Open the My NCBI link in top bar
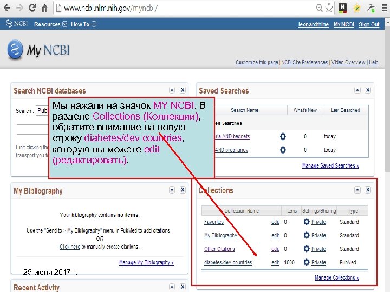390x292 pixels. (344, 24)
